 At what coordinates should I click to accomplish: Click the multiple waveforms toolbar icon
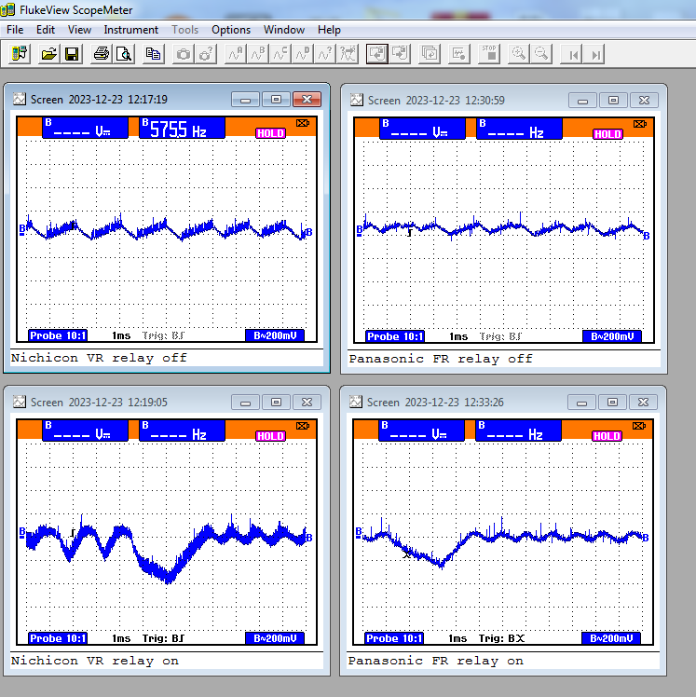click(x=348, y=54)
